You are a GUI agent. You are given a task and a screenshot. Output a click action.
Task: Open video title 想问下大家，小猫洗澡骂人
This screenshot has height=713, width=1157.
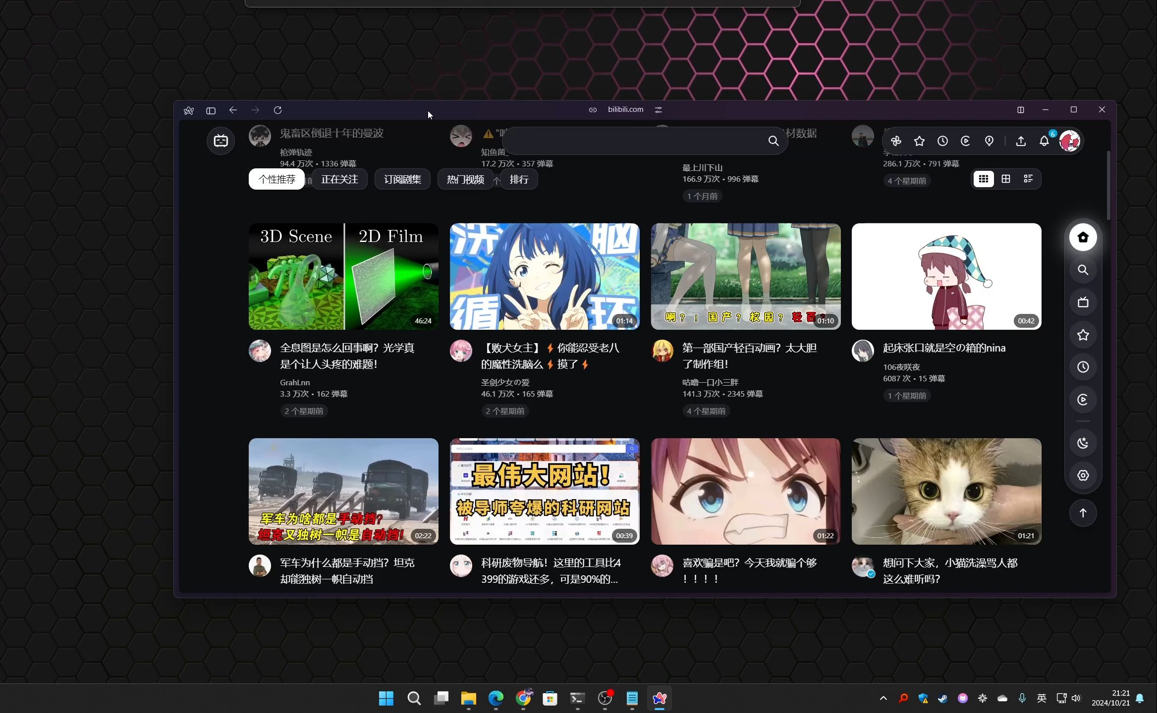[x=950, y=571]
